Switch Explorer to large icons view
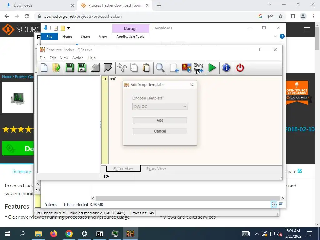 coord(281,204)
